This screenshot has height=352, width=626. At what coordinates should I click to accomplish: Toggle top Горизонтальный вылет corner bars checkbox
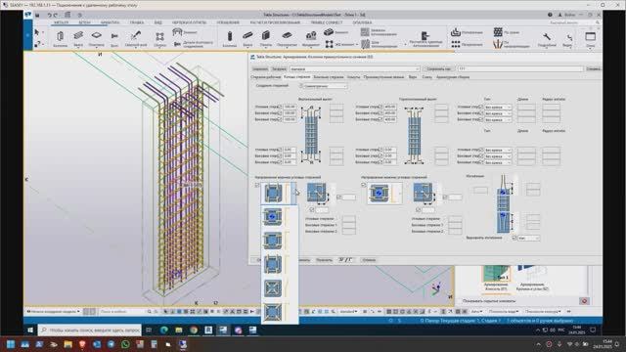point(380,107)
